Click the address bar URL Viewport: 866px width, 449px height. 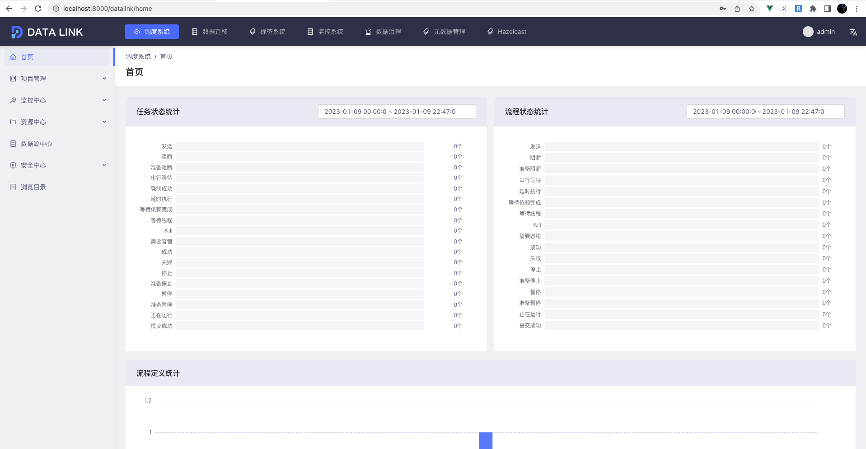(108, 9)
